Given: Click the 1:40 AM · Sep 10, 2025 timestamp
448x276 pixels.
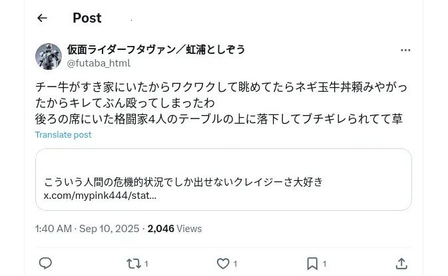Looking at the screenshot, I should click(x=87, y=228).
